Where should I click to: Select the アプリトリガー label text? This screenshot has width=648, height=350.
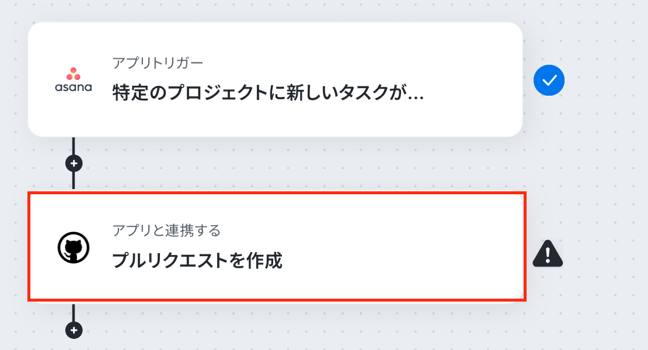(x=158, y=63)
